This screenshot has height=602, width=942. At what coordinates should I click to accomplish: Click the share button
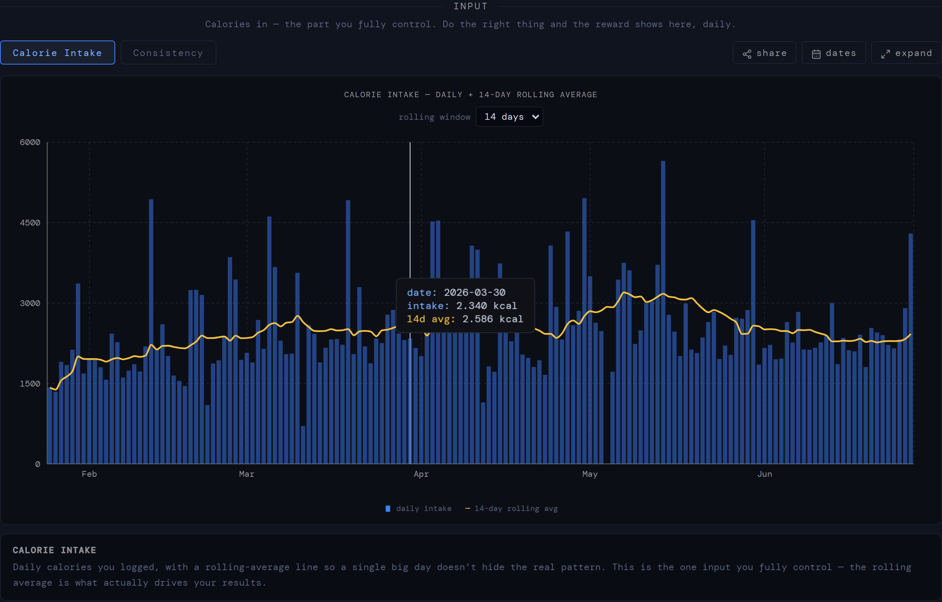(764, 53)
